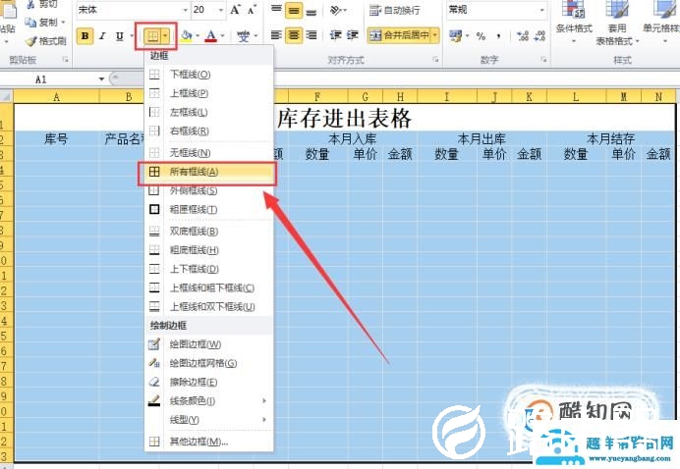The height and width of the screenshot is (469, 680).
Task: Decrease font size with small A icon
Action: coord(252,9)
